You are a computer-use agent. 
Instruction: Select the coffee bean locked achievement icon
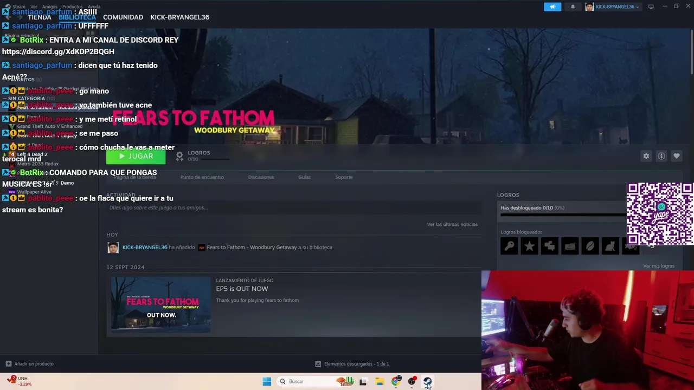click(589, 246)
